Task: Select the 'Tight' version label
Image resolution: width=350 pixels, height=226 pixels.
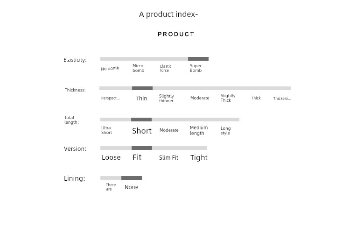Action: [199, 157]
